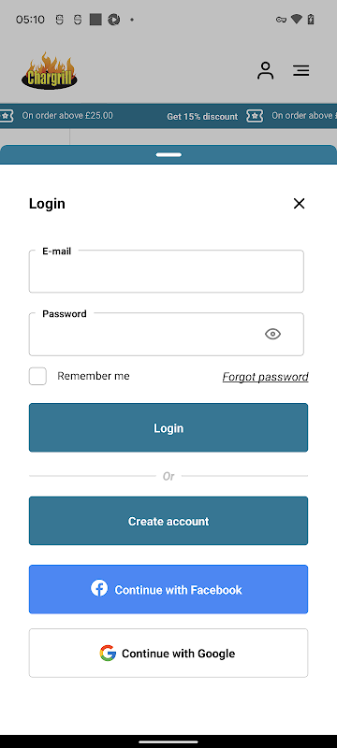337x748 pixels.
Task: Show password using the eye icon
Action: pyautogui.click(x=272, y=334)
